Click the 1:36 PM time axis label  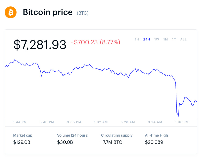point(182,122)
